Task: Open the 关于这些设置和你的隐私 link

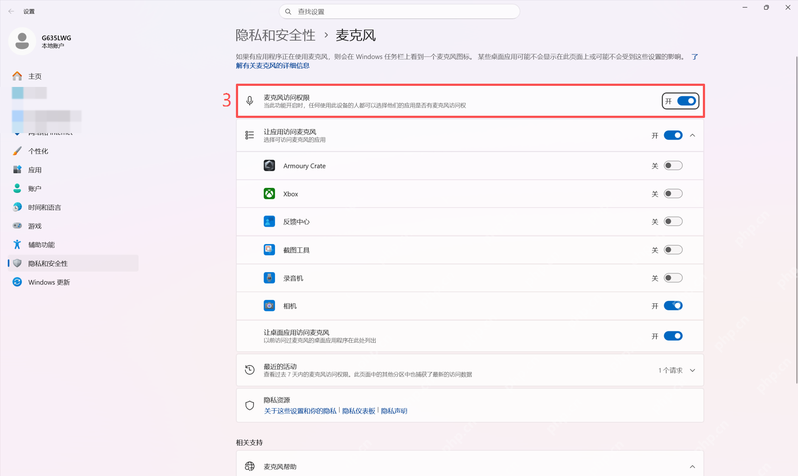Action: 300,411
